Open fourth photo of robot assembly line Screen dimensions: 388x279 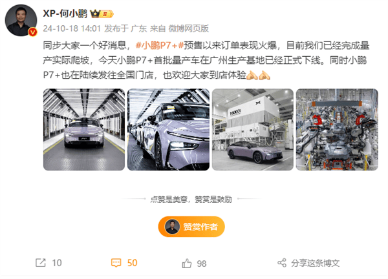[337, 130]
